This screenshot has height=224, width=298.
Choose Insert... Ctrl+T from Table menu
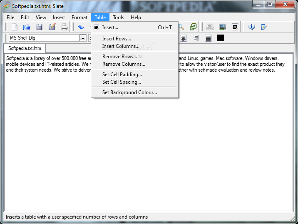[134, 27]
